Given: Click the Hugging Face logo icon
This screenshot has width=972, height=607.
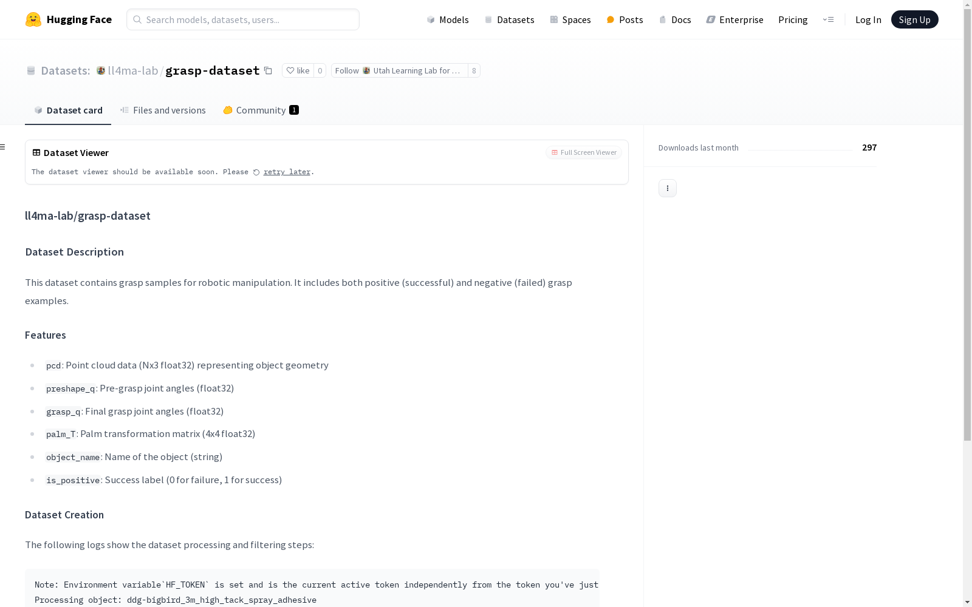Looking at the screenshot, I should 33,19.
